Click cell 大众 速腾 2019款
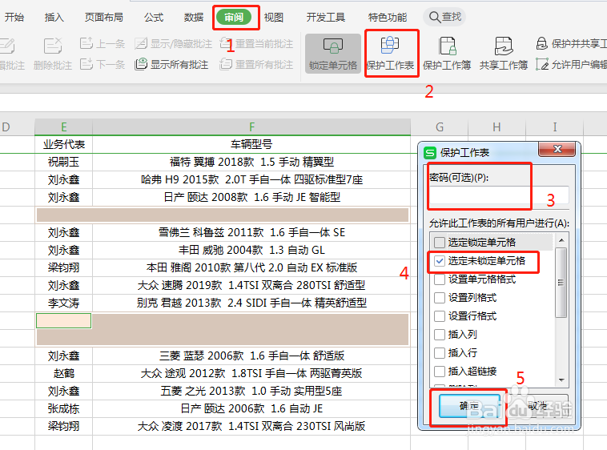Viewport: 607px width, 450px height. [x=251, y=285]
